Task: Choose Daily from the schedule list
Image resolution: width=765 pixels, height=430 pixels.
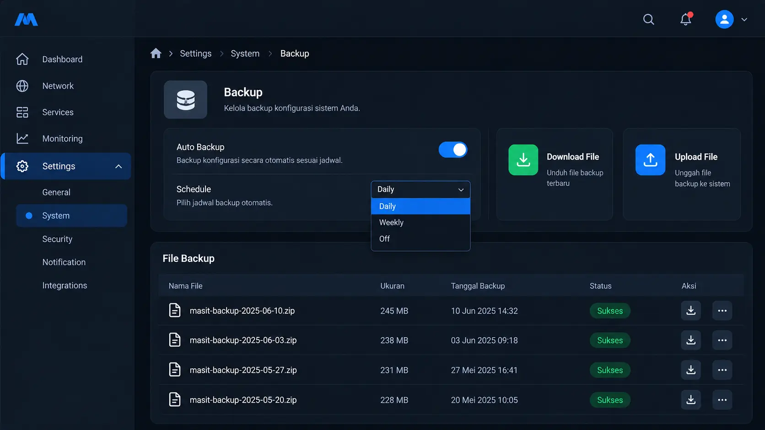Action: coord(420,206)
